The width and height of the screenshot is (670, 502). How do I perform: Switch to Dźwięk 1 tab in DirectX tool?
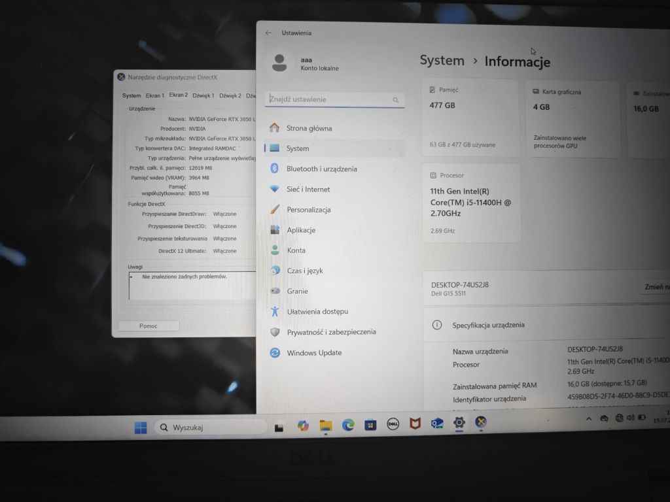pos(203,95)
